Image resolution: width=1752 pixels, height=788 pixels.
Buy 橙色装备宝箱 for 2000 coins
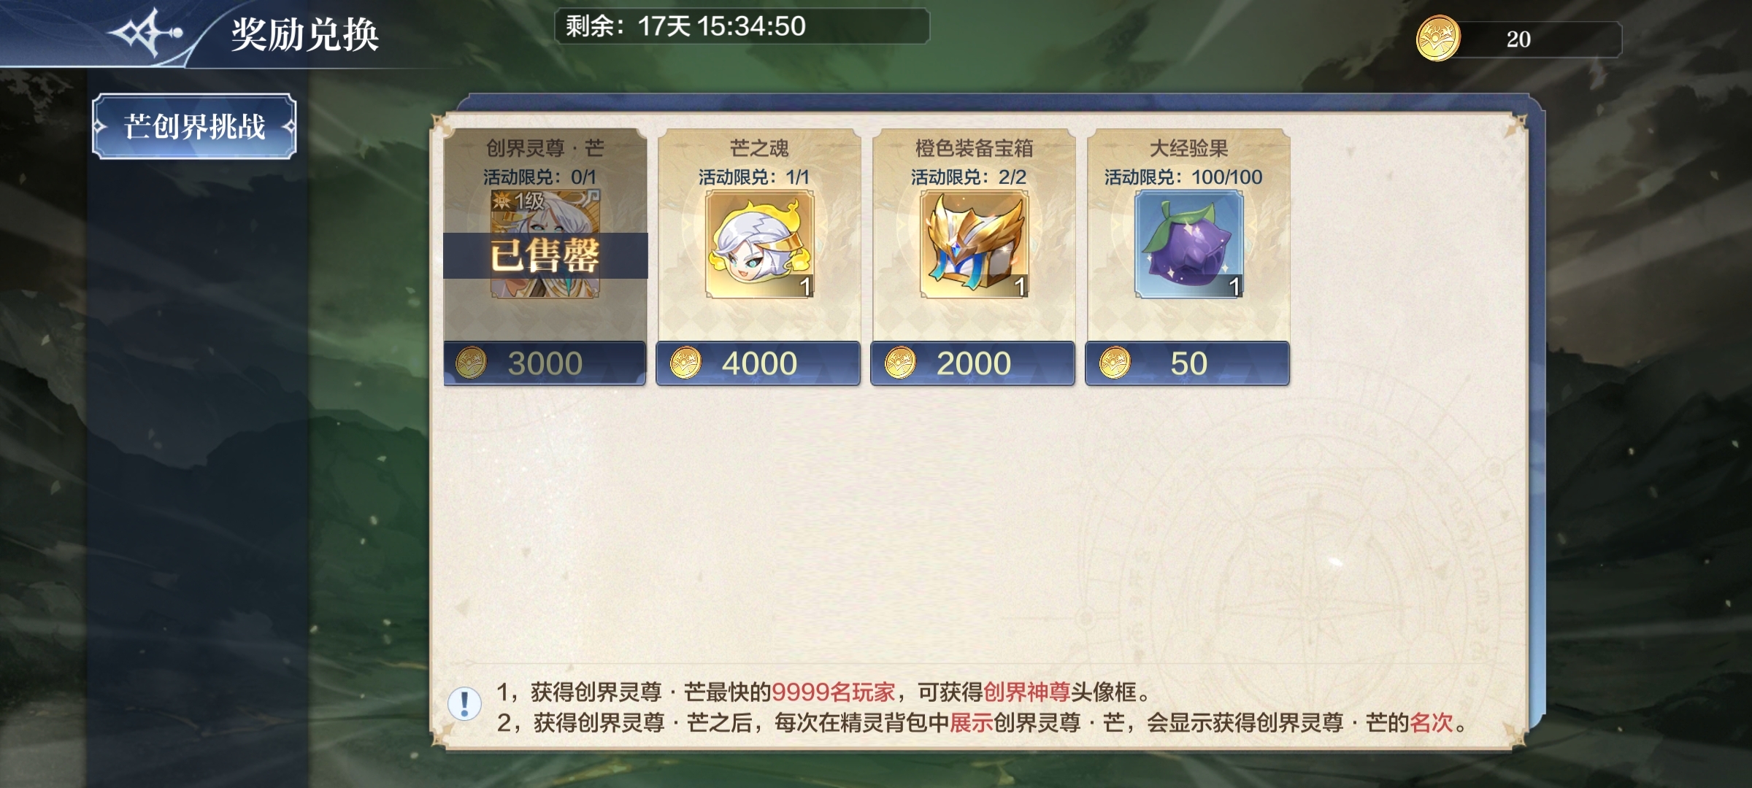tap(973, 363)
